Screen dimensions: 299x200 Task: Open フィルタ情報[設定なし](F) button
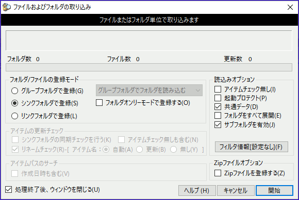(252, 147)
